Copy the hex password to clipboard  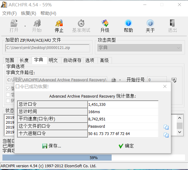[166, 135]
